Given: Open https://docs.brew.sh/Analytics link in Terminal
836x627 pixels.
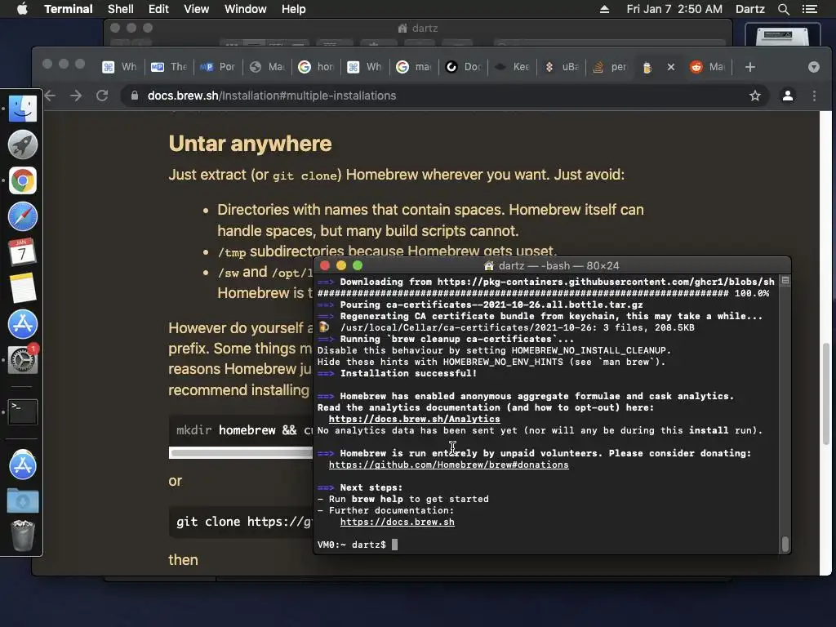Looking at the screenshot, I should click(414, 419).
